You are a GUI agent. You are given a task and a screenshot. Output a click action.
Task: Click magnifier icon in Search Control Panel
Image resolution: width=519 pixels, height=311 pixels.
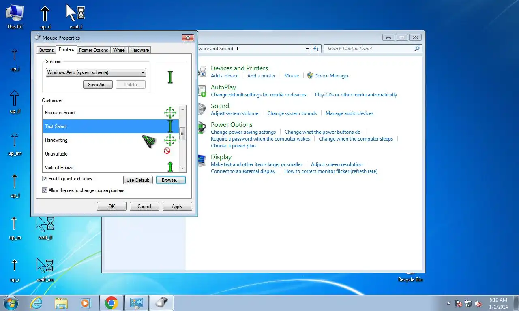pos(417,49)
